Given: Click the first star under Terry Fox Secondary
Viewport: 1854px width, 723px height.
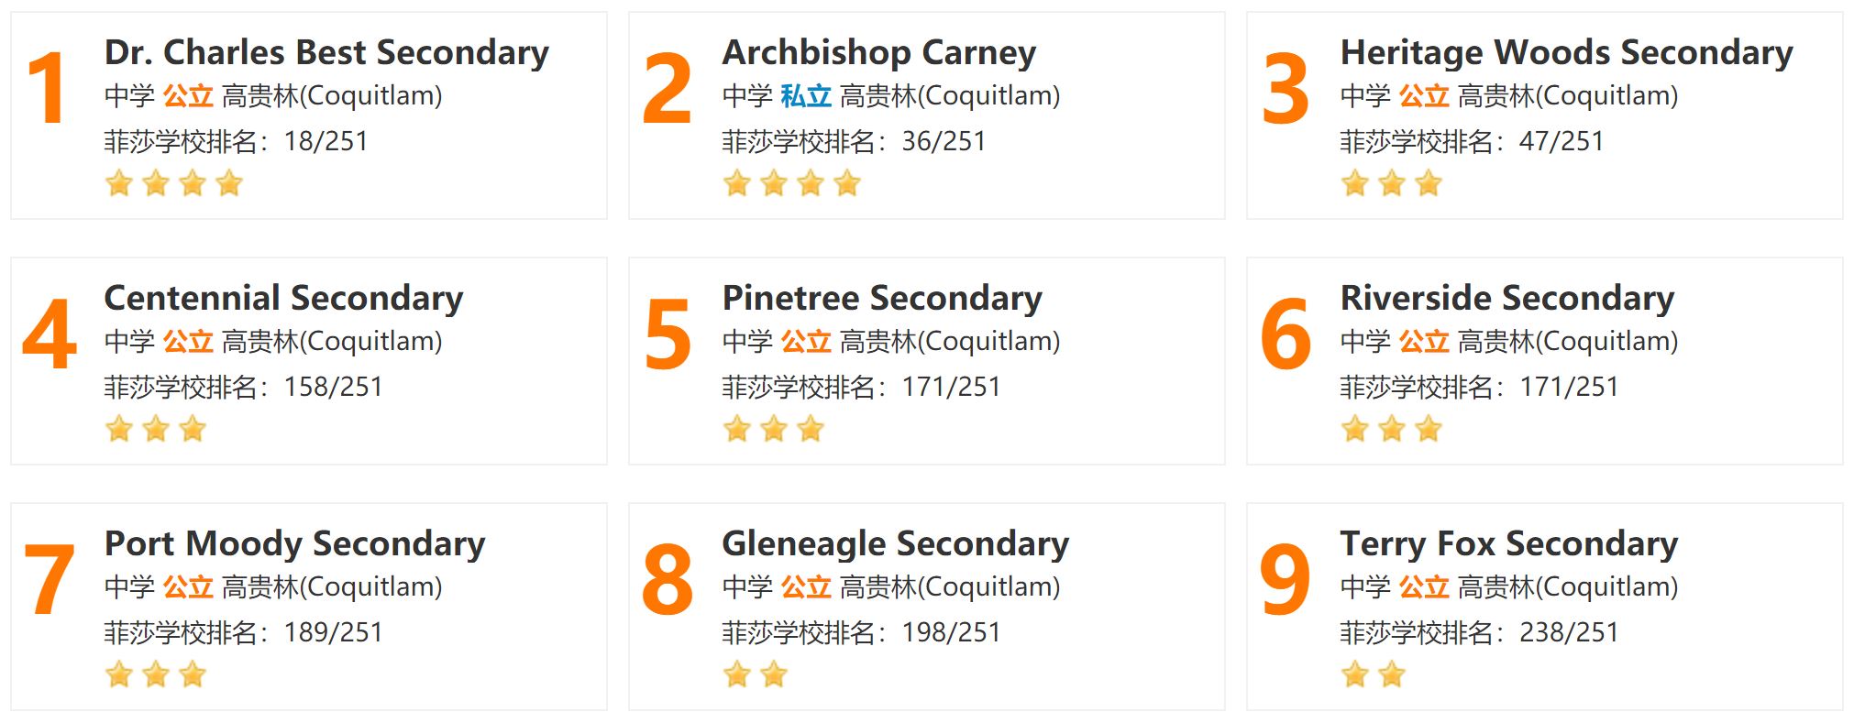Looking at the screenshot, I should (1355, 674).
